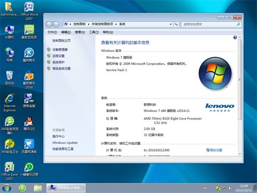The width and height of the screenshot is (257, 193).
Task: Open the 文件(F) menu
Action: pyautogui.click(x=52, y=32)
